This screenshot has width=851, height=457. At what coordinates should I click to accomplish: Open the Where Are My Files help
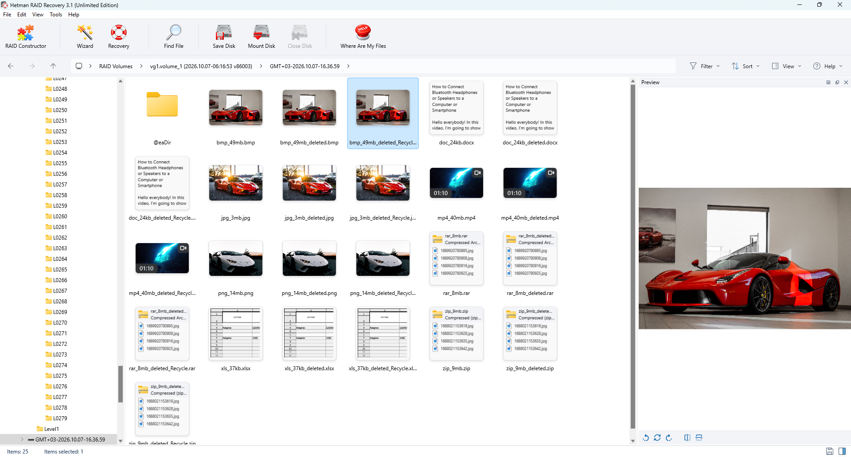tap(363, 37)
